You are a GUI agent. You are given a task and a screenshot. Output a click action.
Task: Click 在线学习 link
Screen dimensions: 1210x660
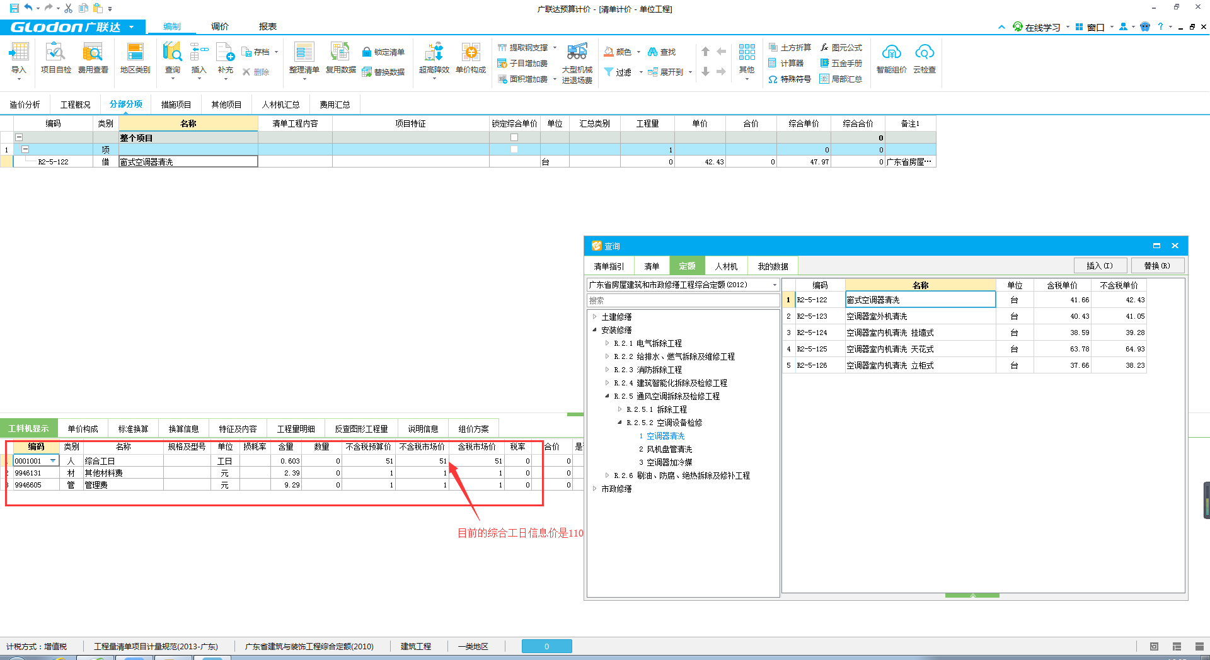pos(1037,27)
